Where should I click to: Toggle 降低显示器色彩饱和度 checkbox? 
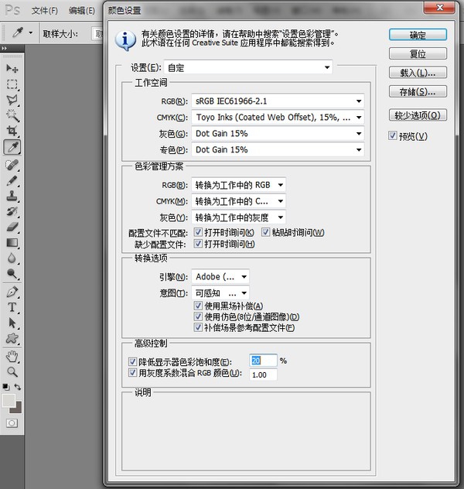pyautogui.click(x=132, y=361)
